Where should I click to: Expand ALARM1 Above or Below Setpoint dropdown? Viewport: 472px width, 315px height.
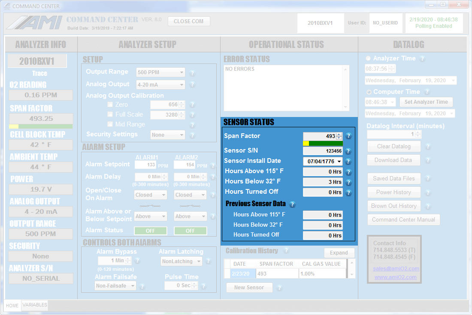pyautogui.click(x=151, y=216)
